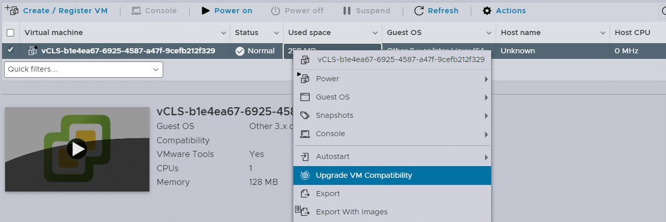Expand the Used space column dropdown arrow

click(x=376, y=33)
